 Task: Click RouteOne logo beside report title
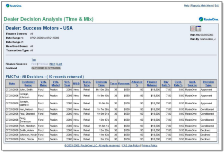point(209,19)
